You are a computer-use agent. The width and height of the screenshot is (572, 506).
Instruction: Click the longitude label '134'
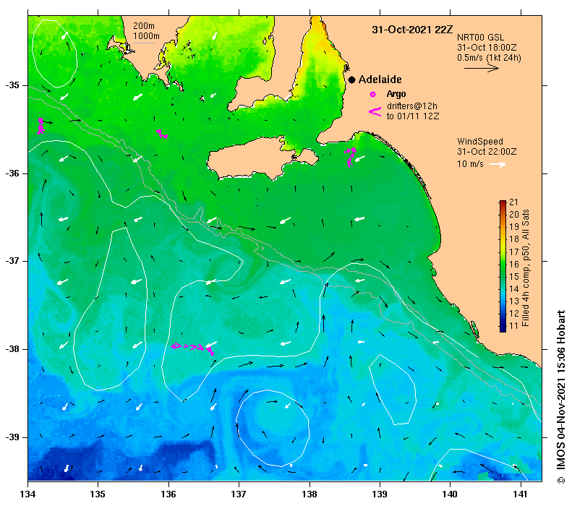point(27,494)
